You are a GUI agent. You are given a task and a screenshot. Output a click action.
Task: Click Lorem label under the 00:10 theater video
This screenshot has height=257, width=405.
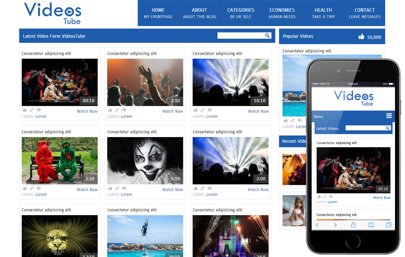(x=41, y=117)
